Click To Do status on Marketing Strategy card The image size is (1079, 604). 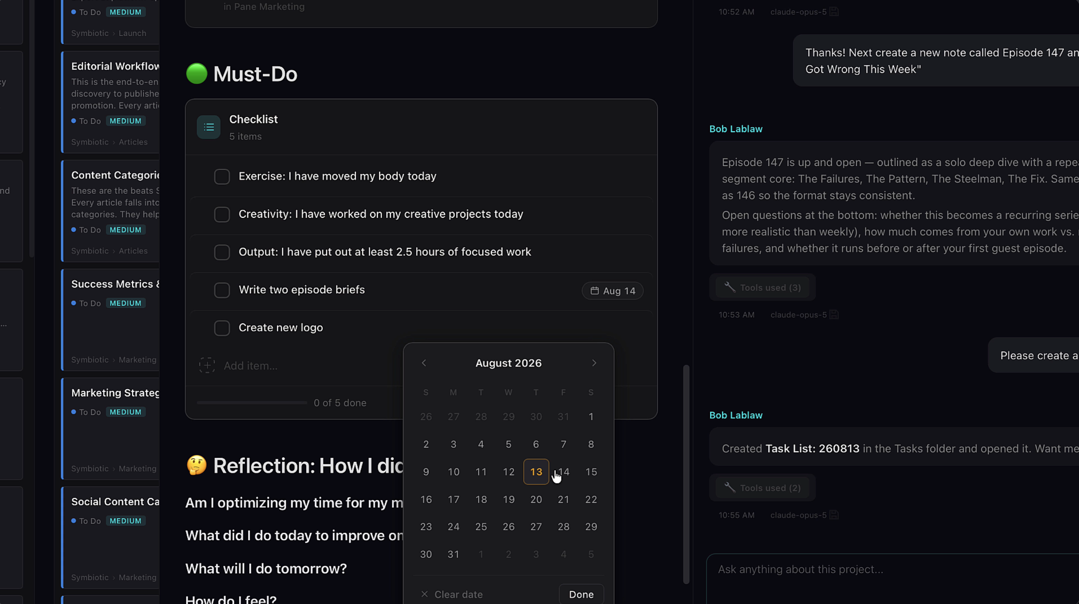coord(86,412)
